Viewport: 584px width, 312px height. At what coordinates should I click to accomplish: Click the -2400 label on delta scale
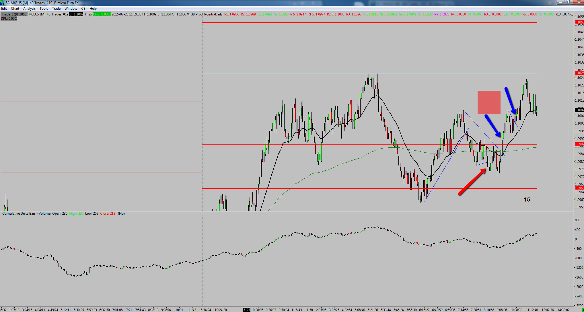click(579, 296)
